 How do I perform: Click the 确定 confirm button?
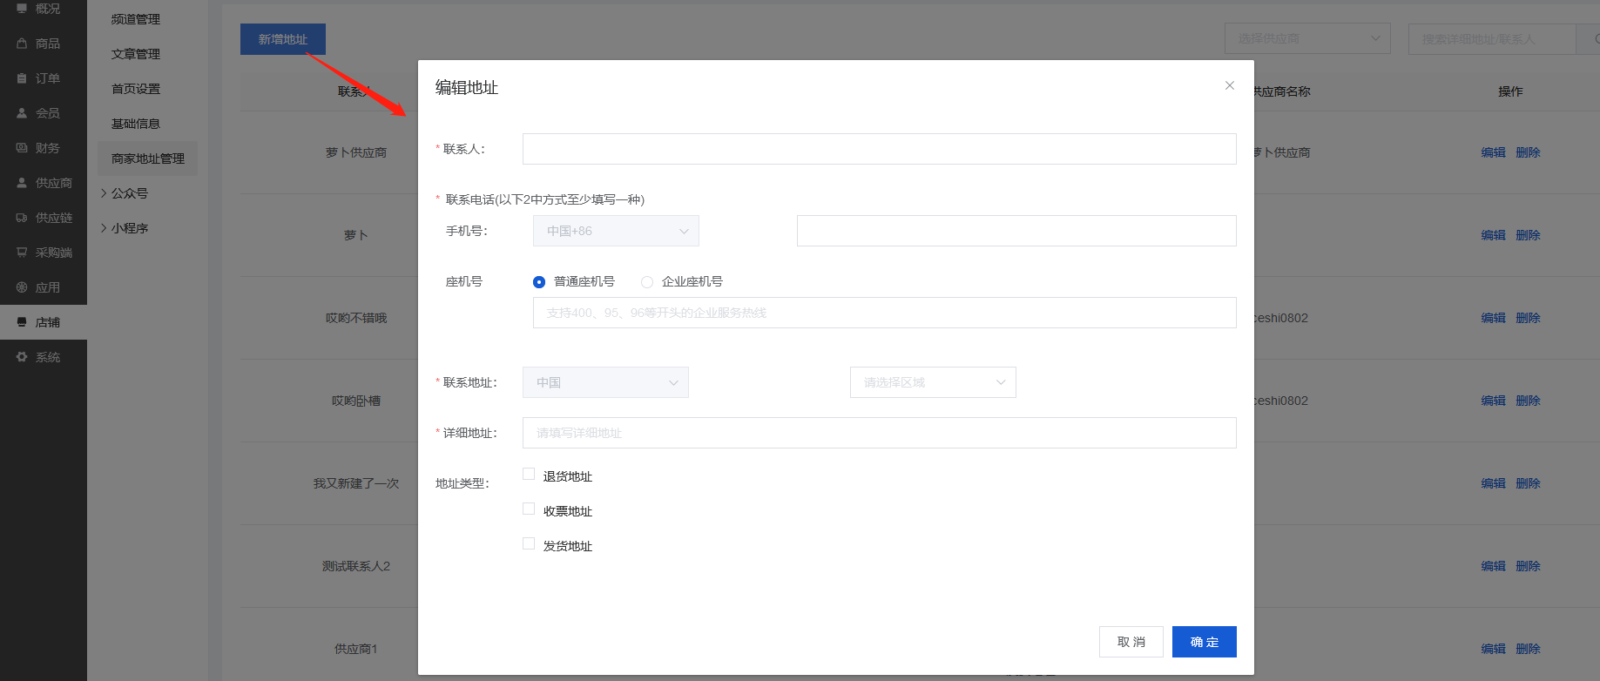(1204, 642)
